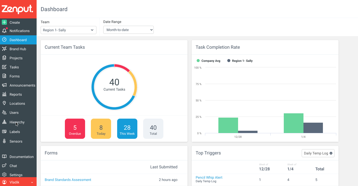This screenshot has width=358, height=186.
Task: Open the Team dropdown
Action: point(68,30)
